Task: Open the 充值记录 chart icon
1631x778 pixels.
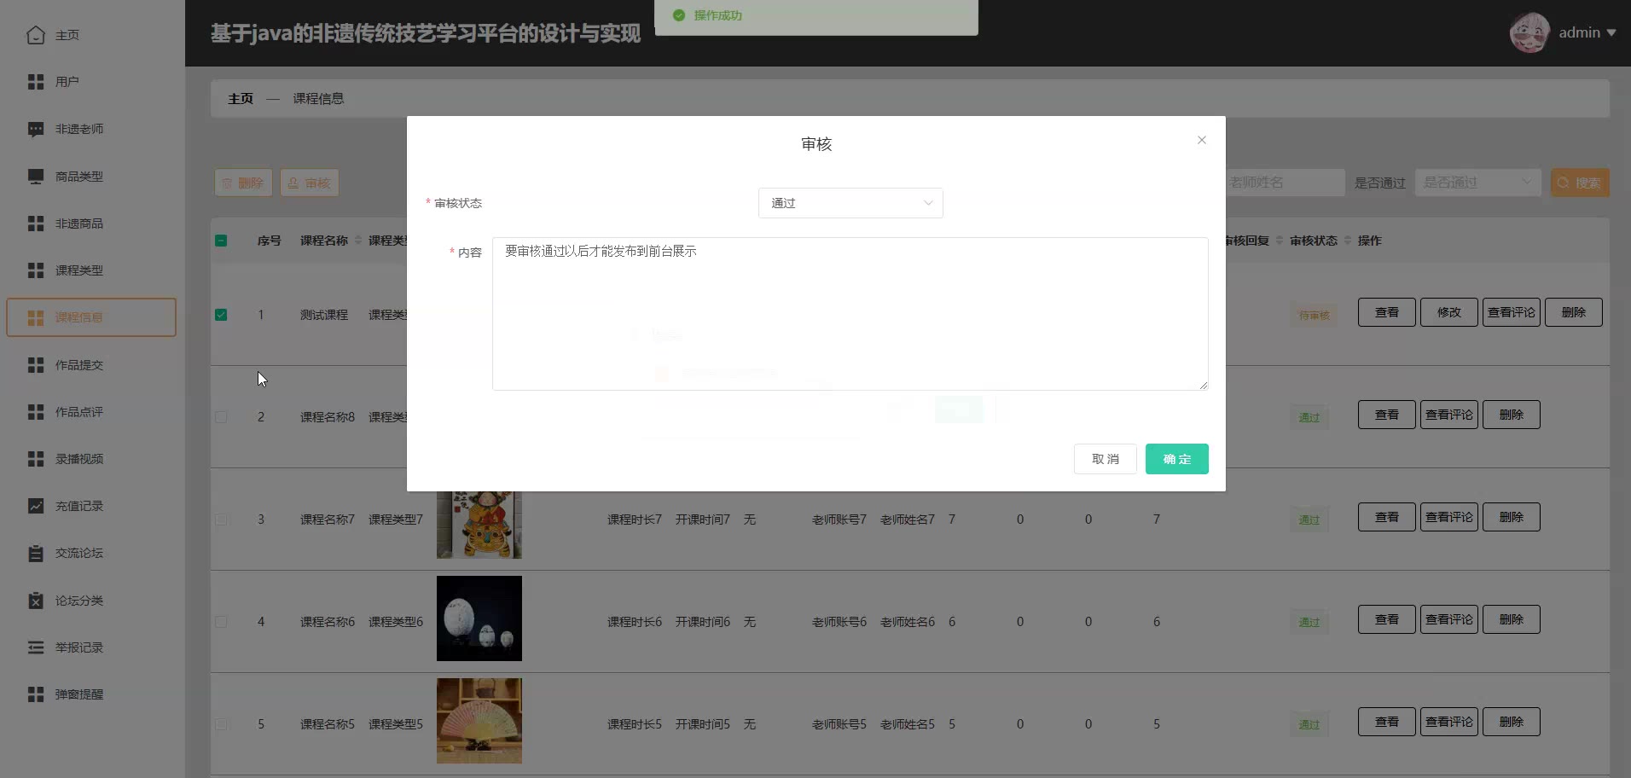Action: (x=36, y=506)
